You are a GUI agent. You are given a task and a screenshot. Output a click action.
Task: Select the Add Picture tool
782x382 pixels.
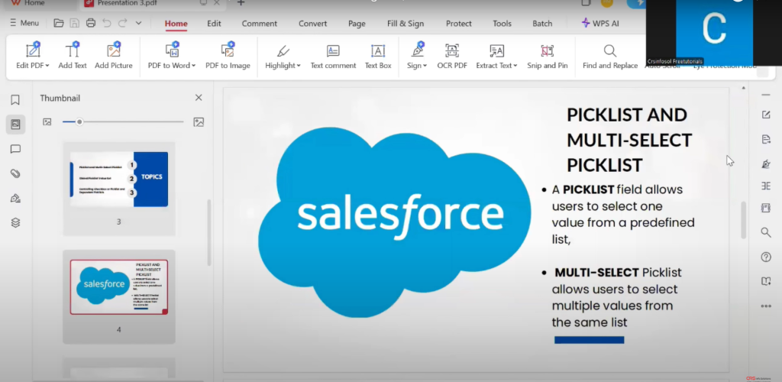point(113,52)
